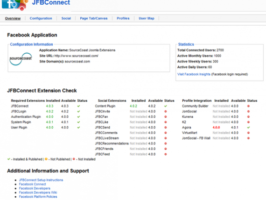Click the JomSocial - FB Wall status icon
Viewport: 266px width, 200px height.
[248, 138]
